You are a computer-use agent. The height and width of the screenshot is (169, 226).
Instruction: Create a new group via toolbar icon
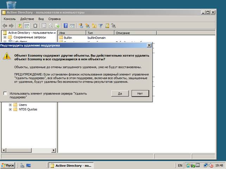88,26
